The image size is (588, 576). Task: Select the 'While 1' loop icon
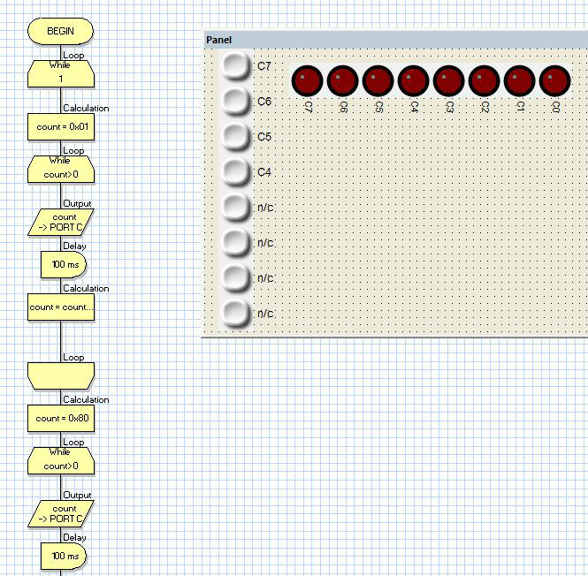pyautogui.click(x=60, y=73)
